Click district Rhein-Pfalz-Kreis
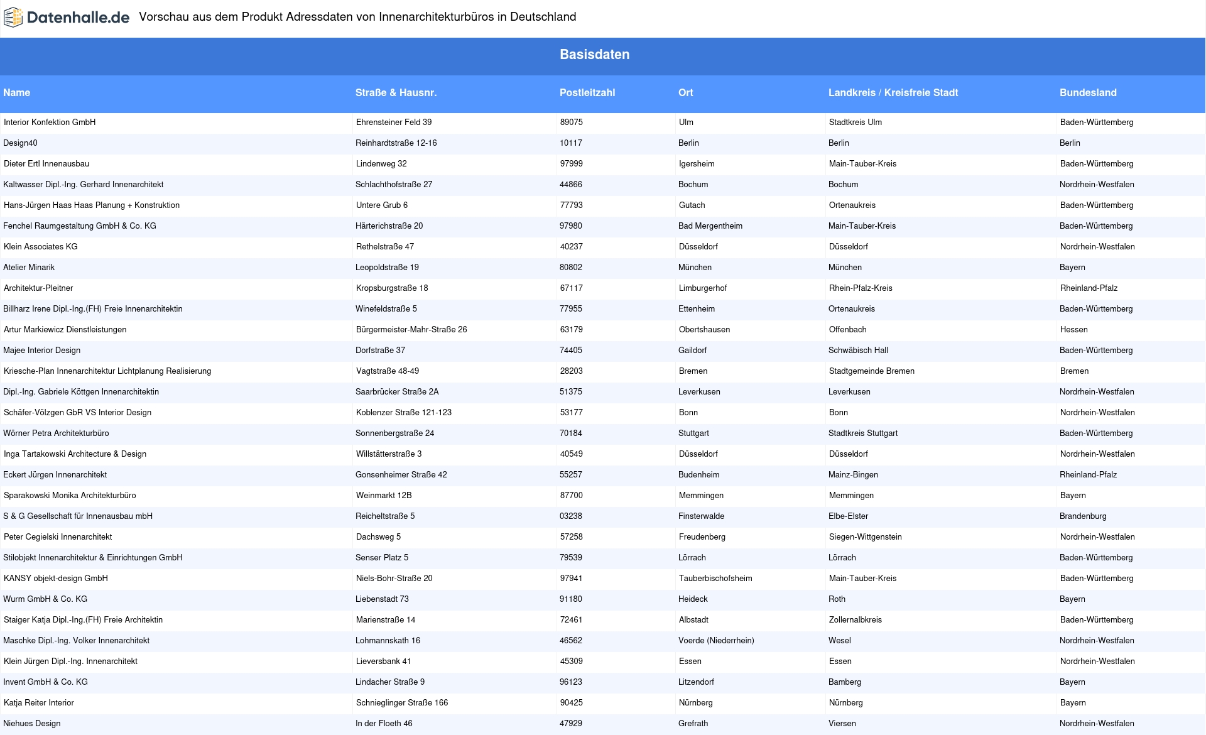Image resolution: width=1206 pixels, height=735 pixels. [x=861, y=288]
